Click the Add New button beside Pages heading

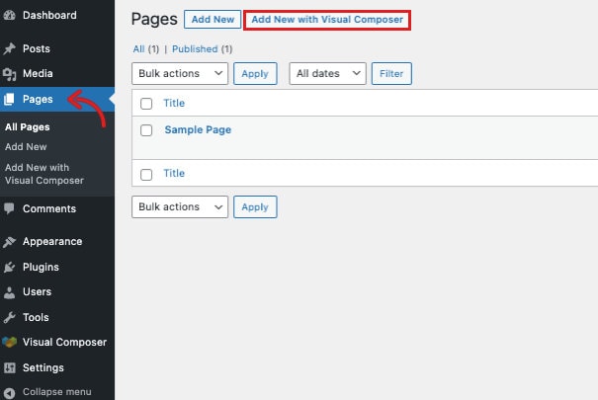tap(213, 20)
